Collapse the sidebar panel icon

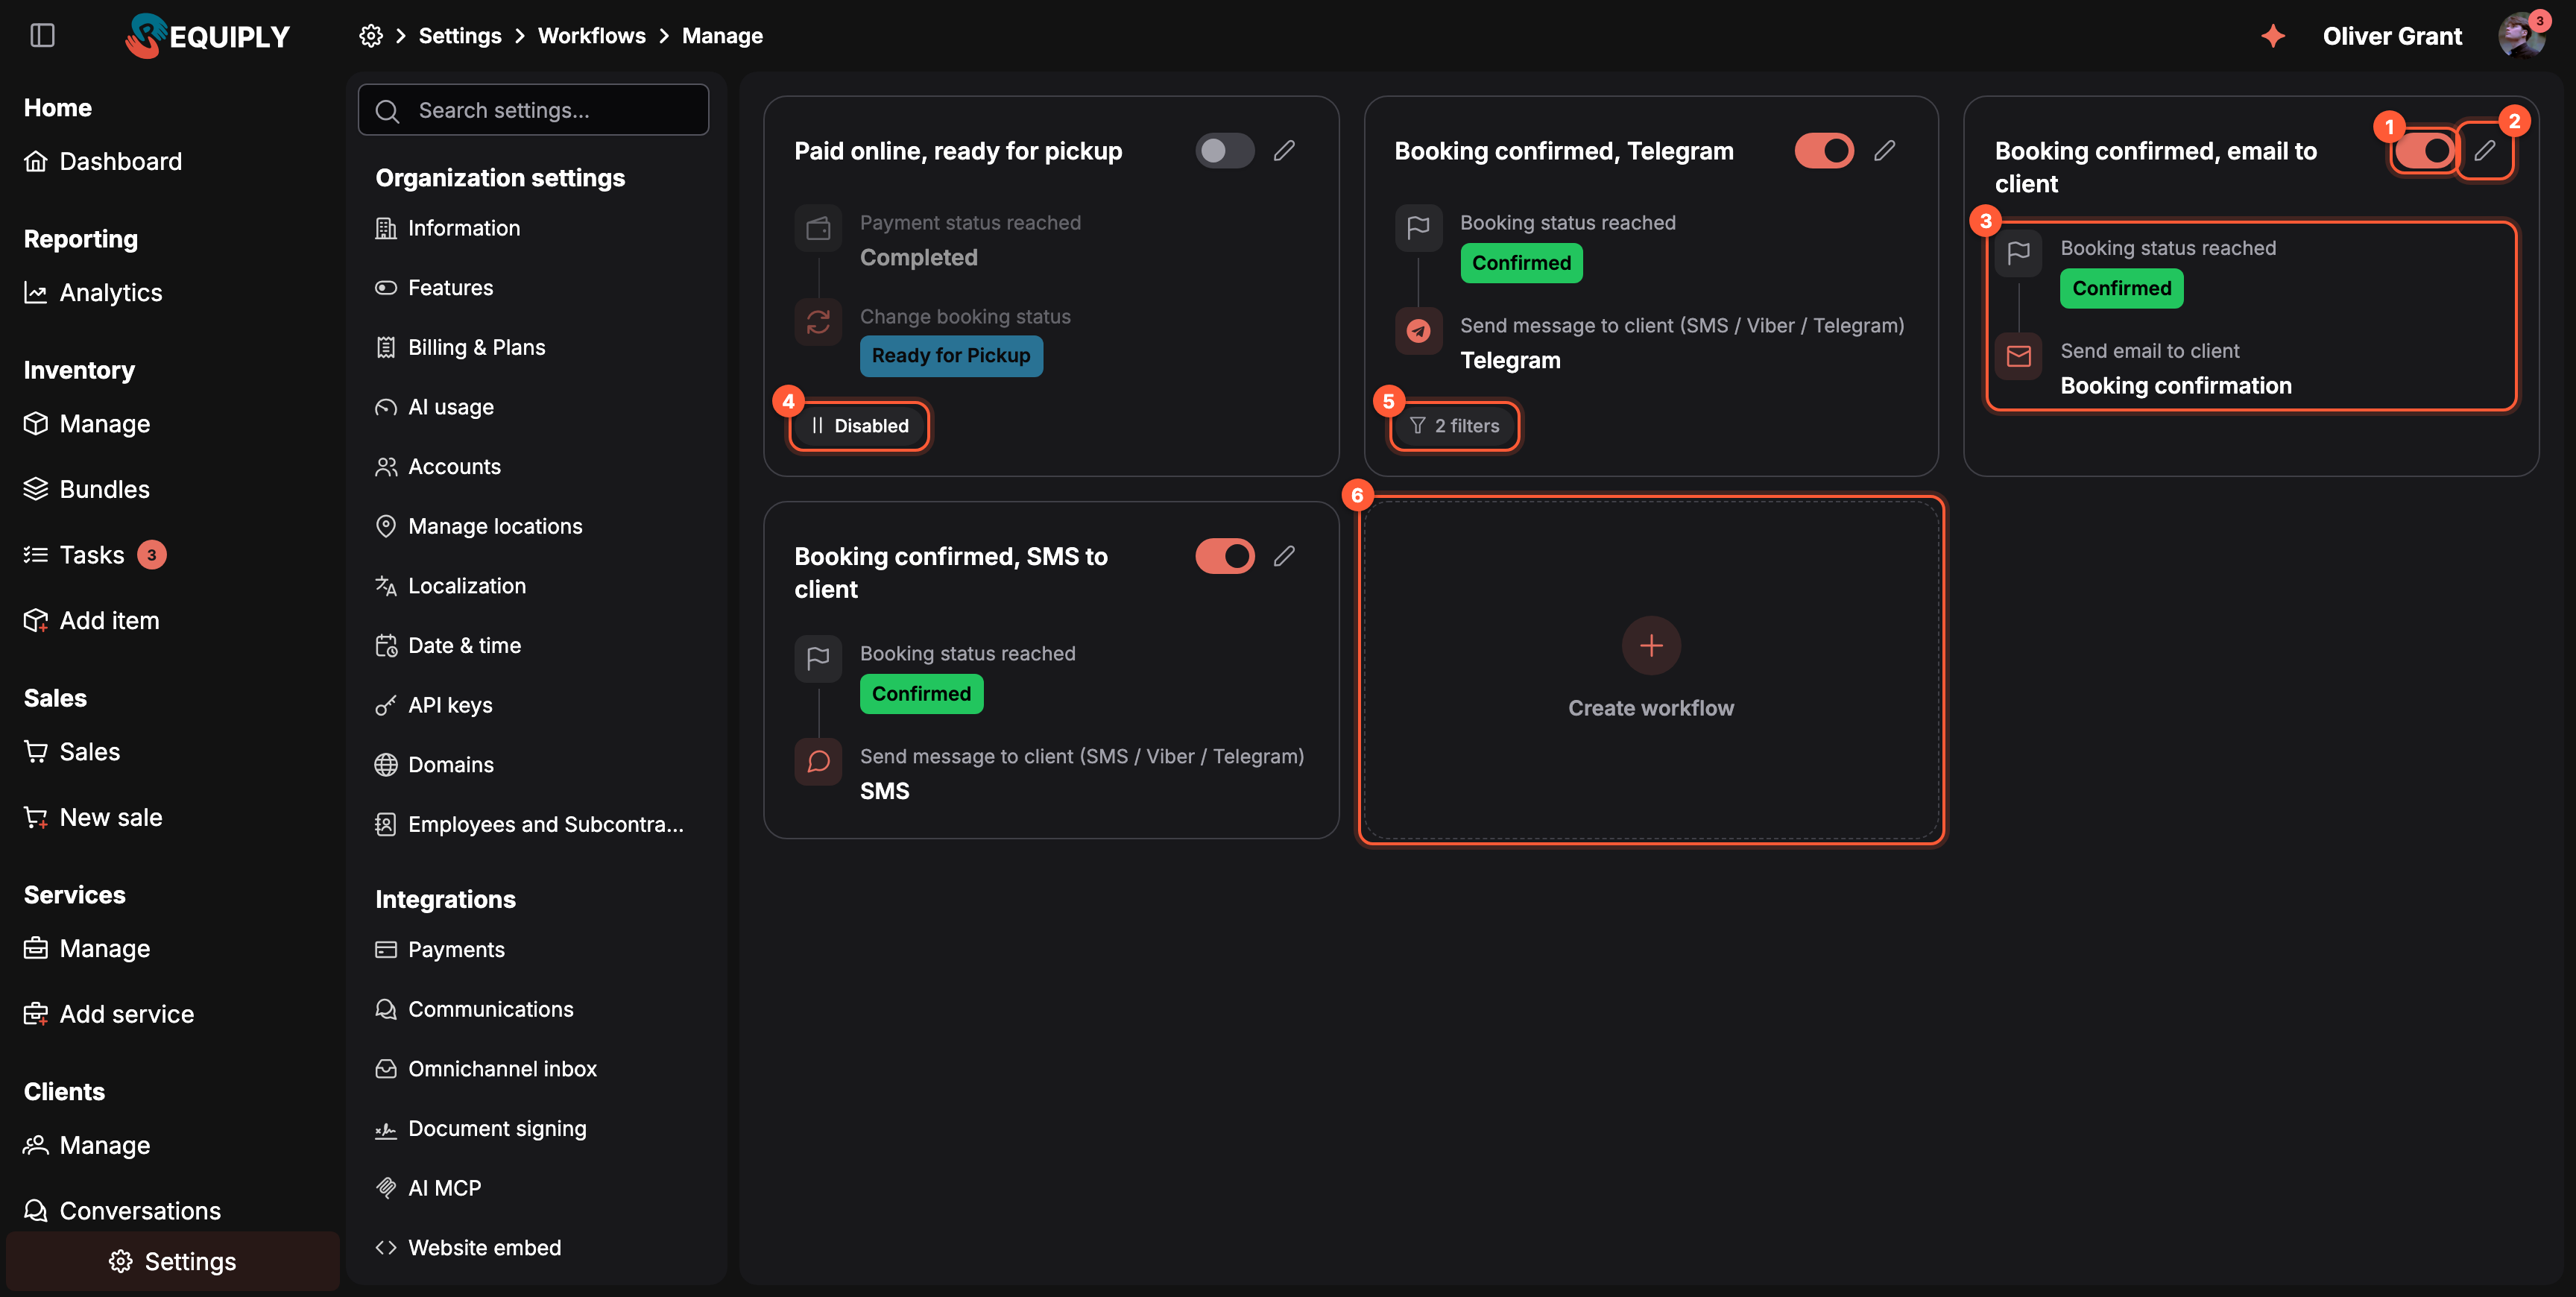point(42,36)
